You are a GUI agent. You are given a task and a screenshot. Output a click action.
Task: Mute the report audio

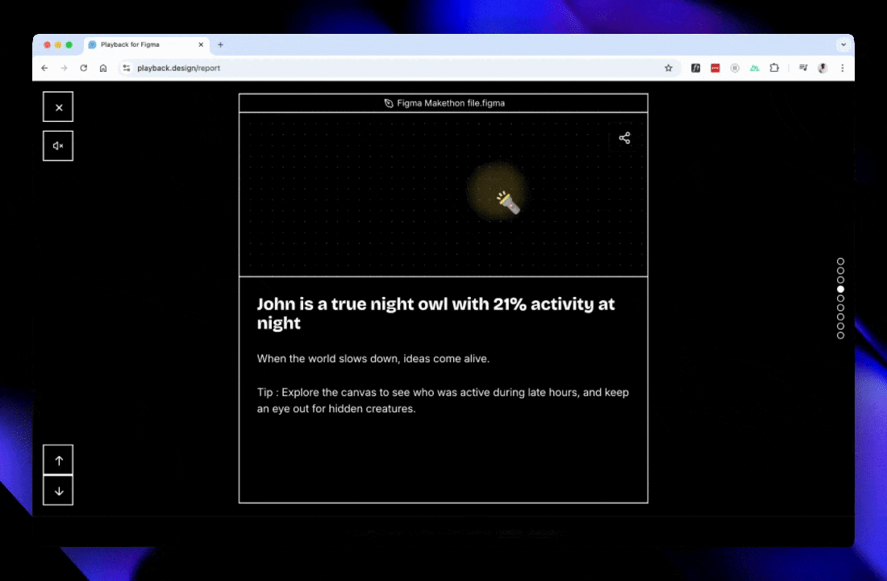(x=57, y=145)
